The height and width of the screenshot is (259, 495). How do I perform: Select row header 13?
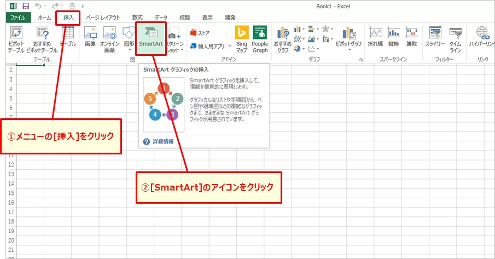(x=11, y=174)
